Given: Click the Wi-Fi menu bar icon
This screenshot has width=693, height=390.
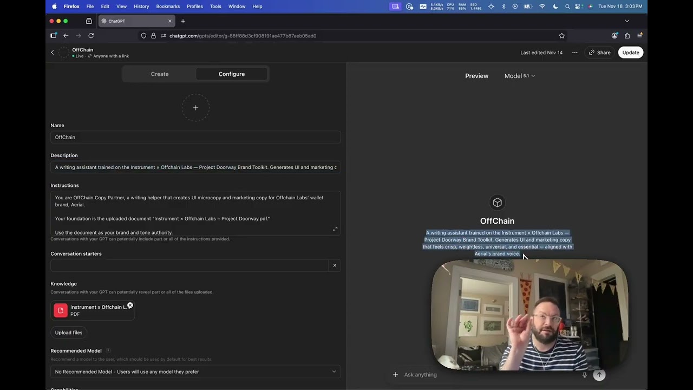Looking at the screenshot, I should [542, 6].
